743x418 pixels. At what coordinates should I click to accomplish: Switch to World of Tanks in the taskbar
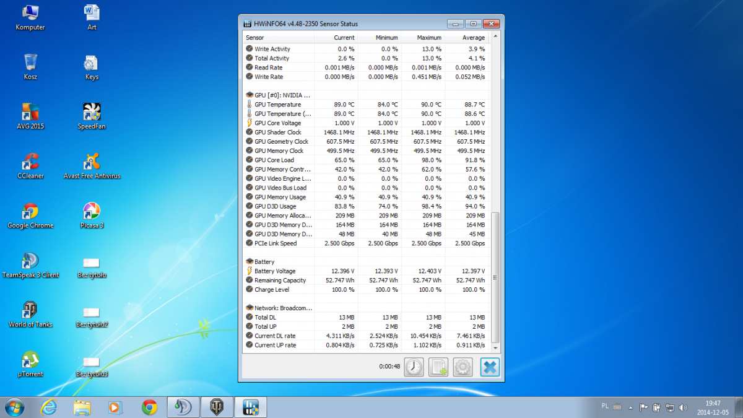(x=217, y=407)
